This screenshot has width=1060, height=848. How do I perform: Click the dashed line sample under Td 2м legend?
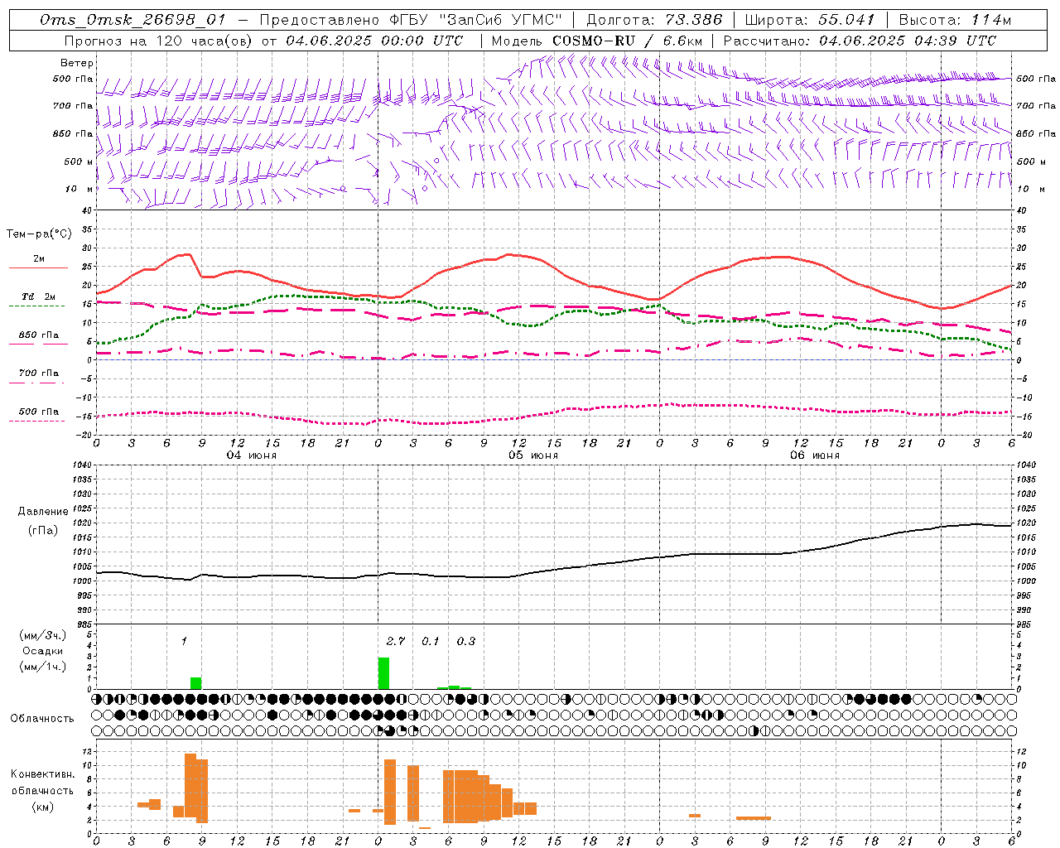pos(36,306)
